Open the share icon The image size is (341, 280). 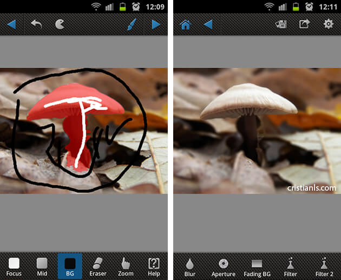click(x=304, y=24)
